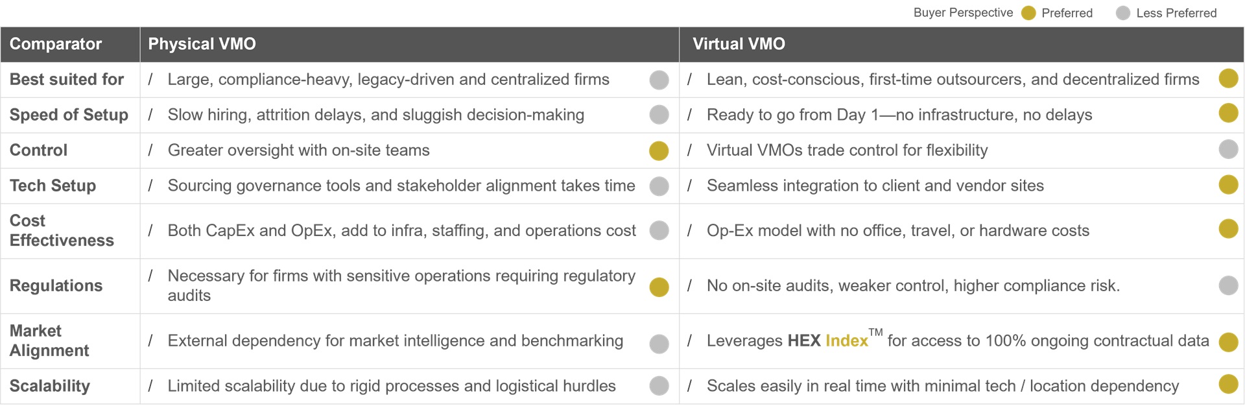This screenshot has height=406, width=1245.
Task: Click the HEX Index text
Action: 827,340
